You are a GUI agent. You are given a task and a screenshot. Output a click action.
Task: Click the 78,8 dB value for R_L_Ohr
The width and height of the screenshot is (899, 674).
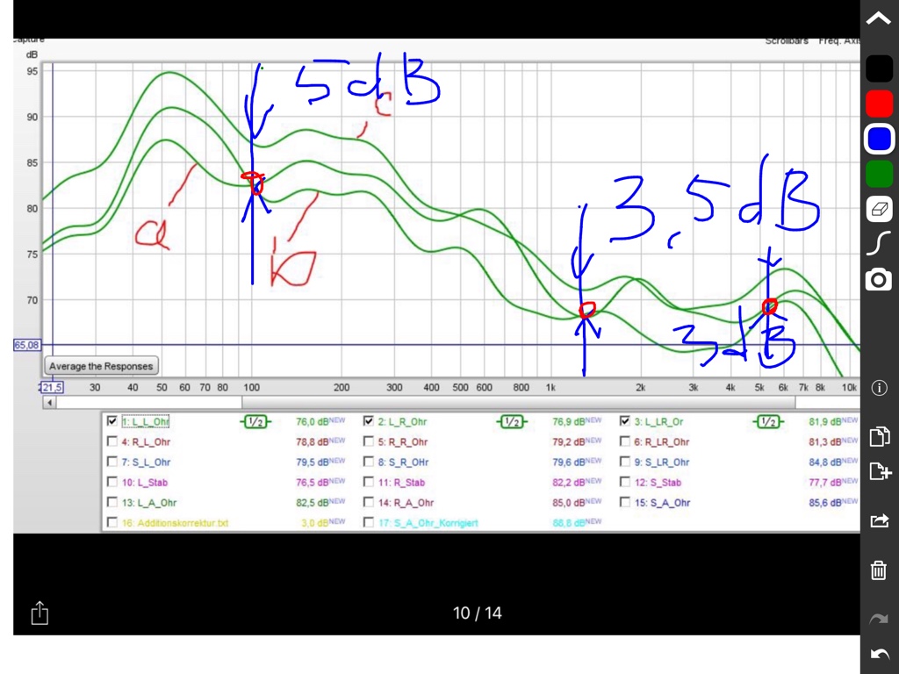click(x=312, y=442)
